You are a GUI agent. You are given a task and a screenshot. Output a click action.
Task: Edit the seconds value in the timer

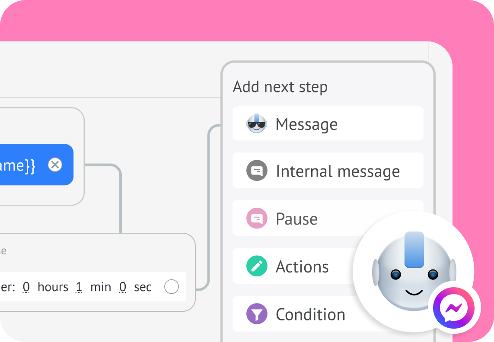click(123, 287)
